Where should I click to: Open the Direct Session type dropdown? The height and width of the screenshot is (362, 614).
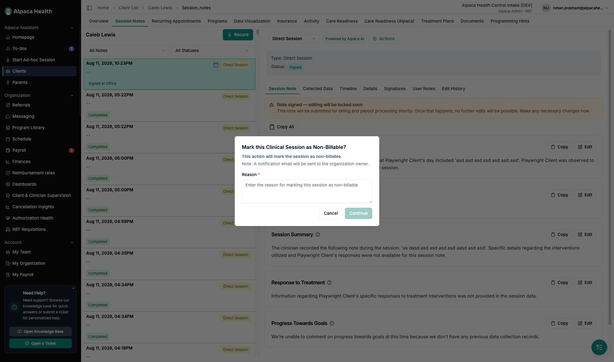(x=294, y=39)
